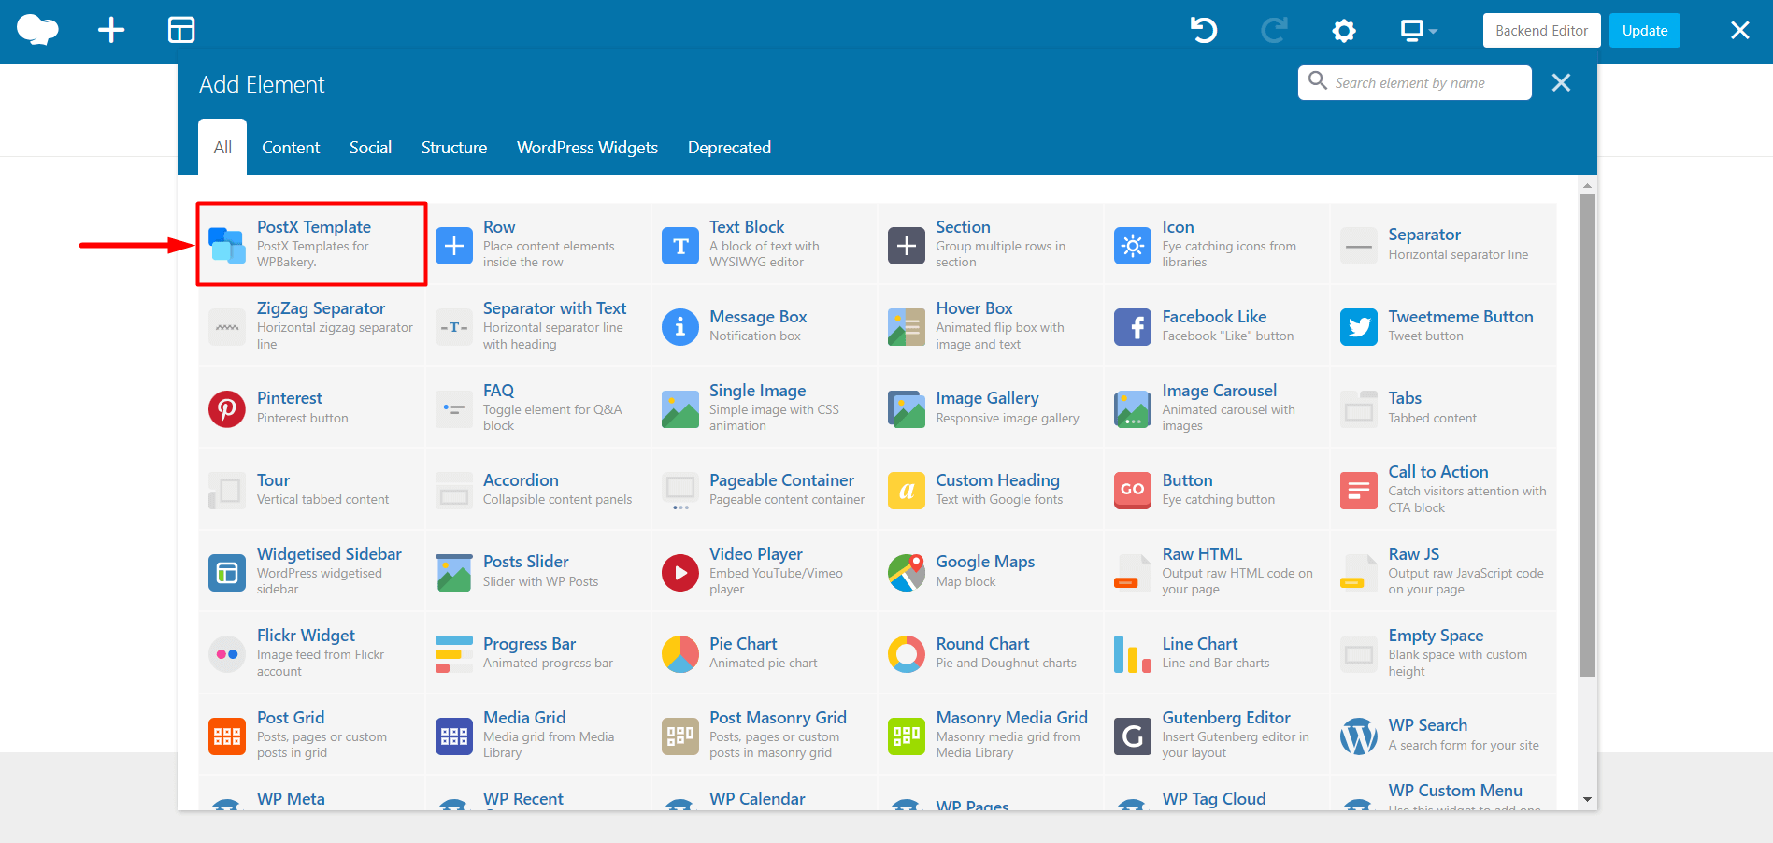Image resolution: width=1773 pixels, height=843 pixels.
Task: Click the Undo arrow in top toolbar
Action: 1204,31
